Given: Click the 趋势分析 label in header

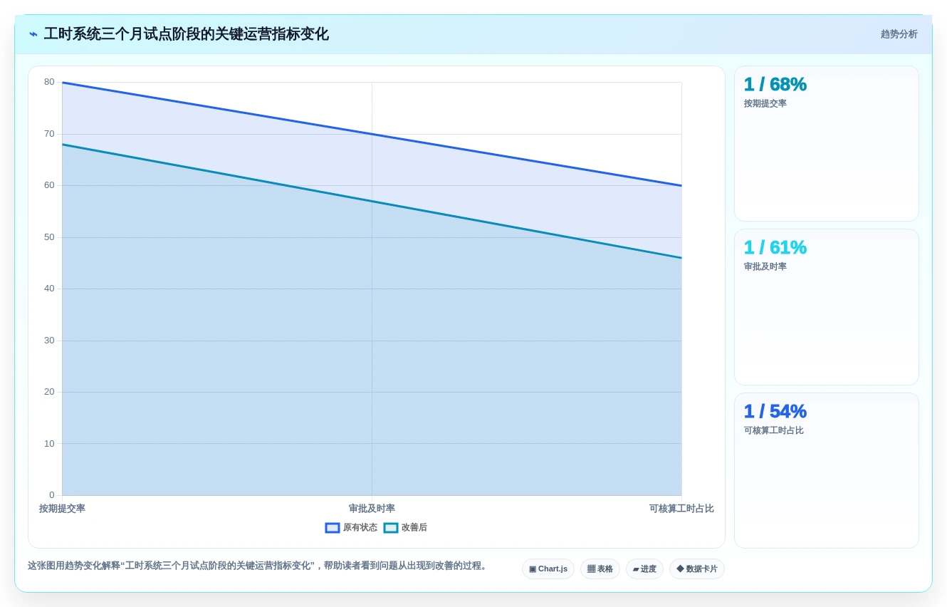Looking at the screenshot, I should [x=899, y=34].
